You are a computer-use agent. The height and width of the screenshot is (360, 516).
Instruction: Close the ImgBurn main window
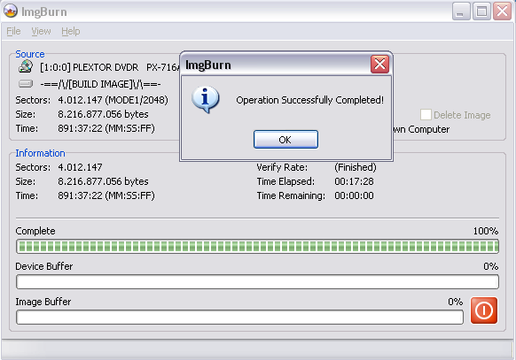(502, 11)
